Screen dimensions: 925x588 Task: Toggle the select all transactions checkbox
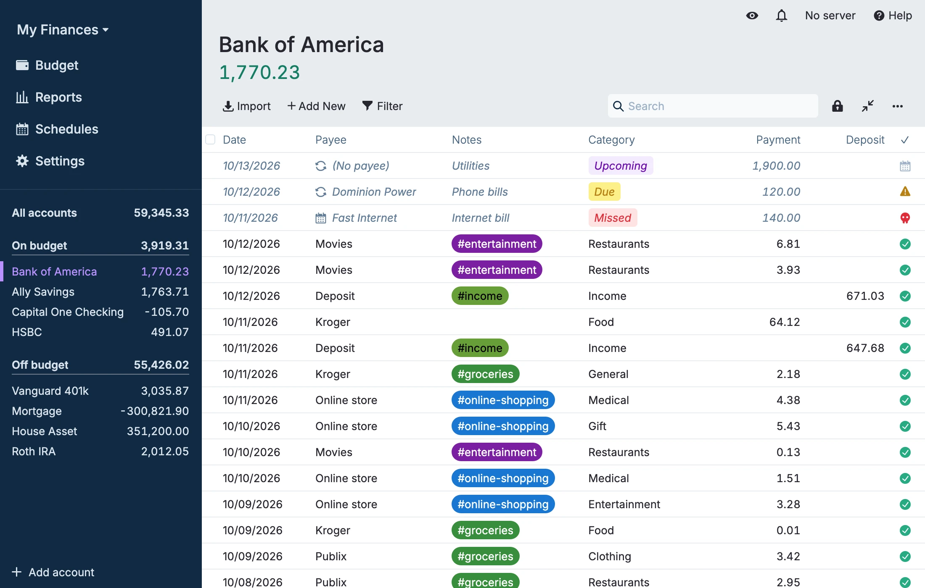click(x=210, y=140)
